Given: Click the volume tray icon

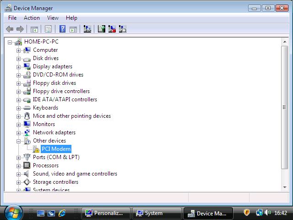Looking at the screenshot, I should coord(267,213).
